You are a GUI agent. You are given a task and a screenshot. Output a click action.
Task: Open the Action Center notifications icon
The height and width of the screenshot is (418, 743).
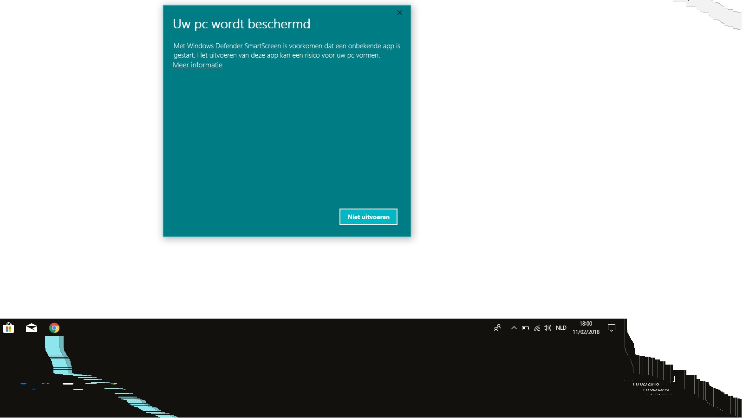[x=612, y=328]
